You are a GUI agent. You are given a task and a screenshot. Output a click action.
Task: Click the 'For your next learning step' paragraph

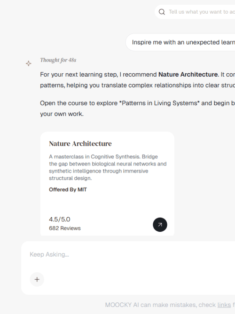click(x=138, y=80)
